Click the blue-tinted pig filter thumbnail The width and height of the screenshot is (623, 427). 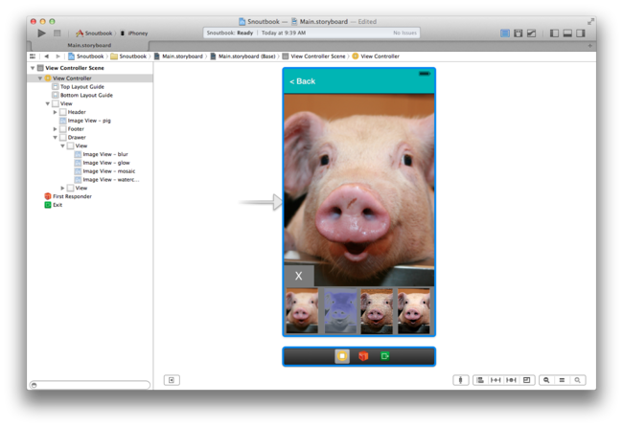click(x=340, y=310)
